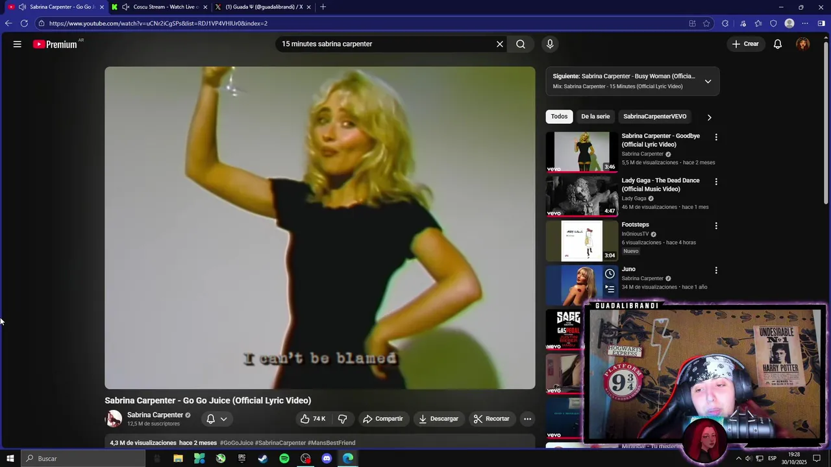Go back with browser back arrow
The width and height of the screenshot is (831, 467).
coord(8,23)
